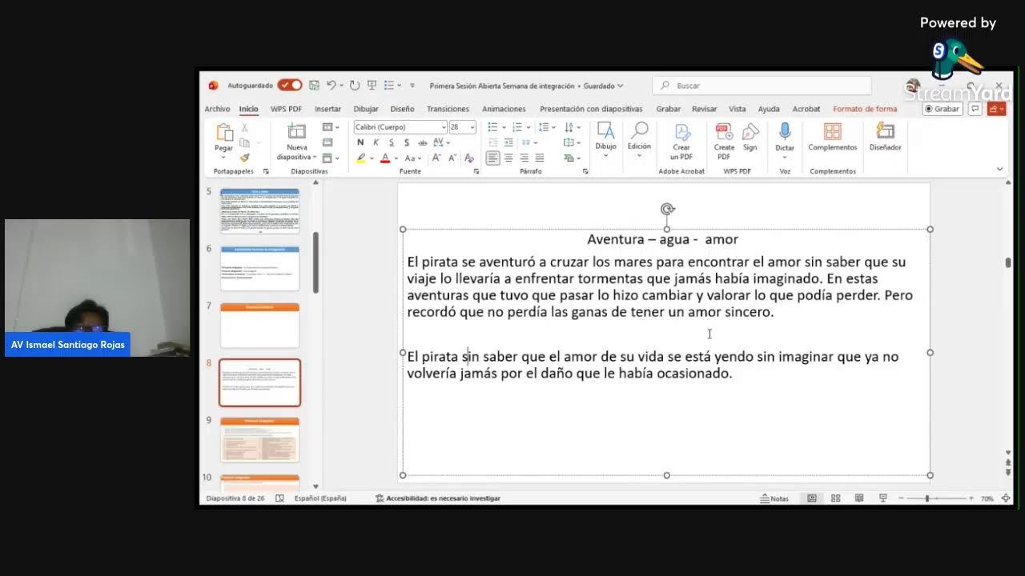Justify the paragraph text
This screenshot has height=576, width=1025.
point(540,158)
